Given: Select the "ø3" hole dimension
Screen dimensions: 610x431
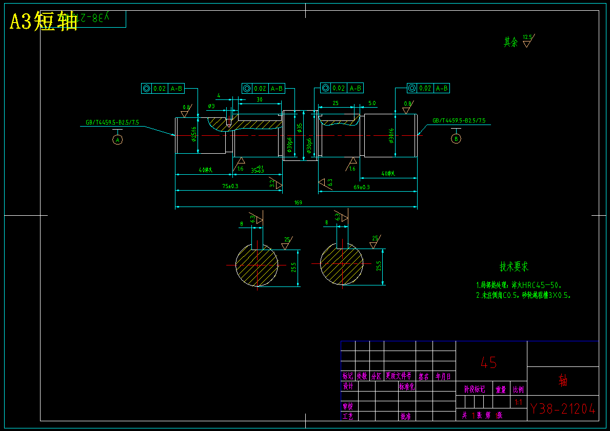Looking at the screenshot, I should (211, 106).
